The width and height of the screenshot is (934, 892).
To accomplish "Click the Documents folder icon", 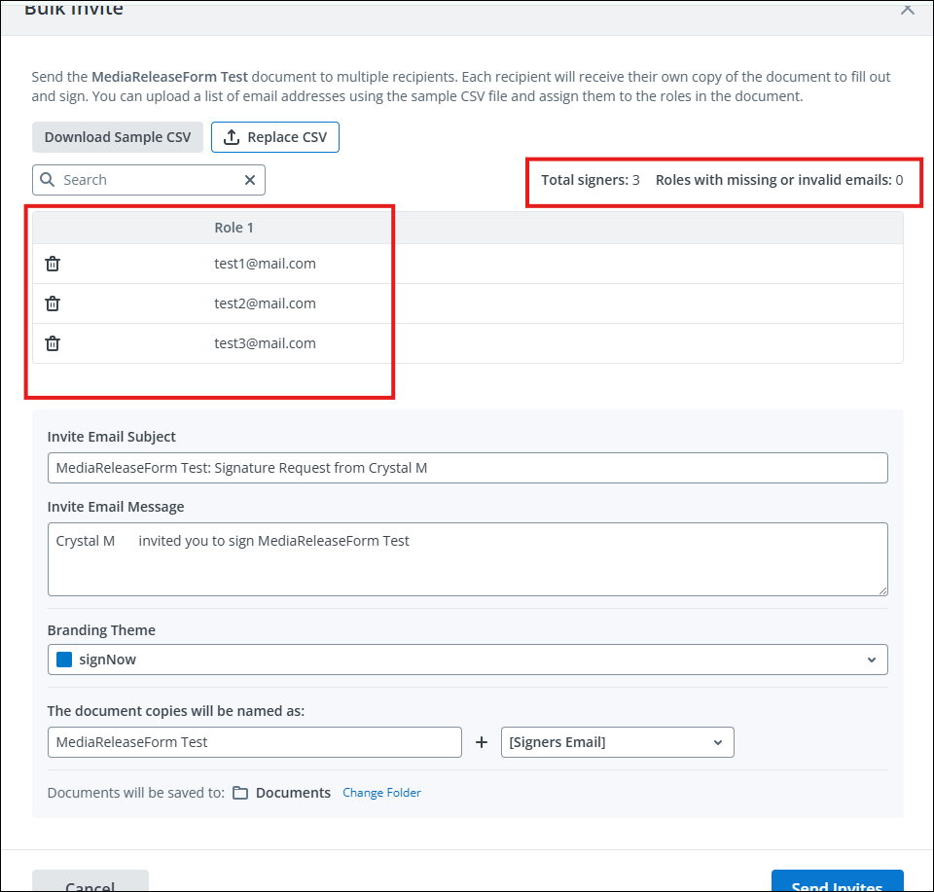I will (x=240, y=793).
